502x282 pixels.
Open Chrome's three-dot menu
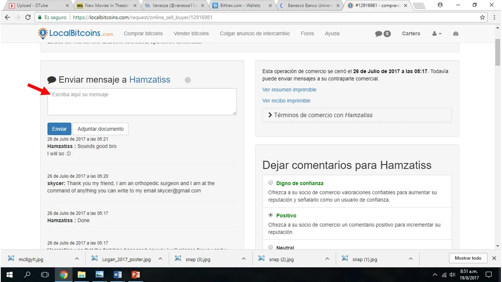tap(494, 18)
